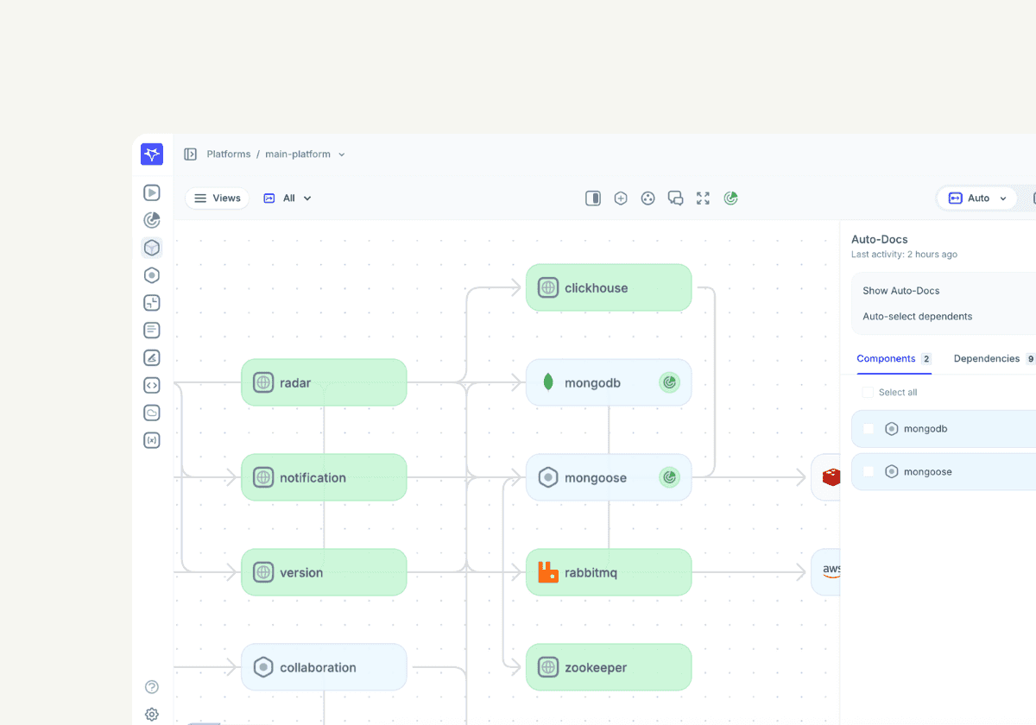Open the help question mark icon
This screenshot has height=725, width=1036.
click(x=152, y=687)
